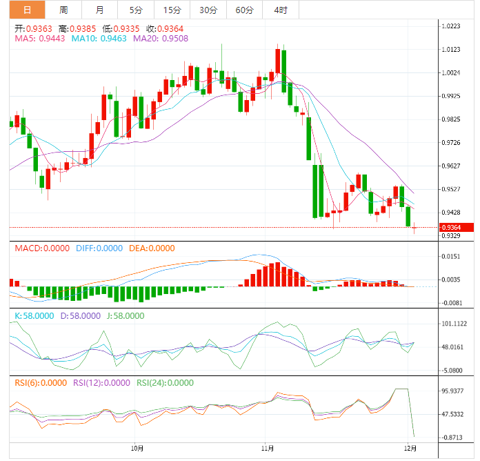480x461 pixels.
Task: Click the 0.9925 price axis value
Action: pos(451,96)
